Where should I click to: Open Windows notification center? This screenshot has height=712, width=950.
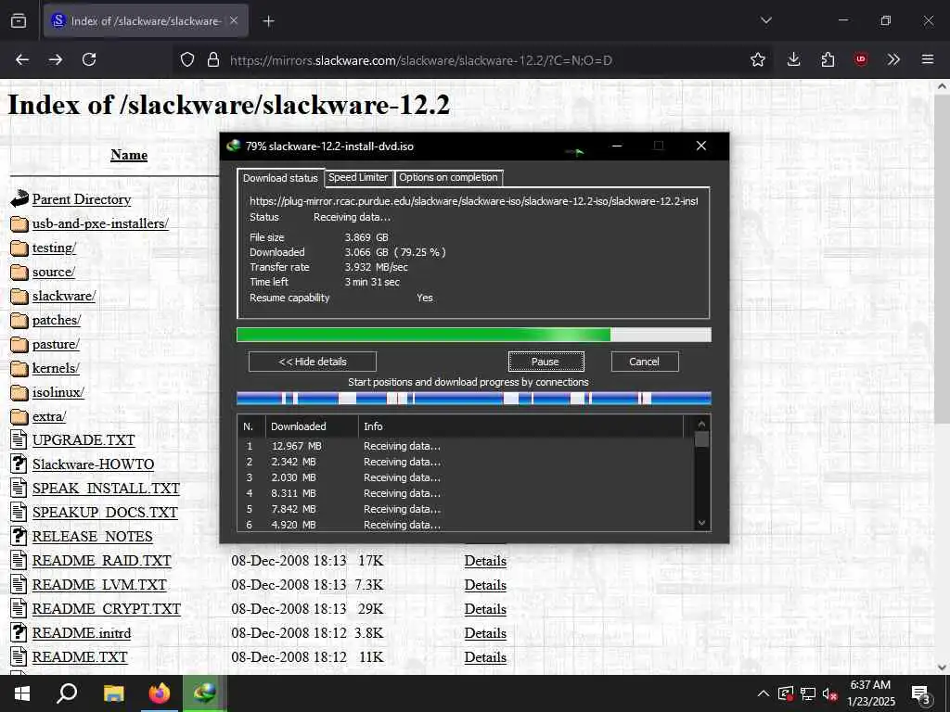click(921, 695)
